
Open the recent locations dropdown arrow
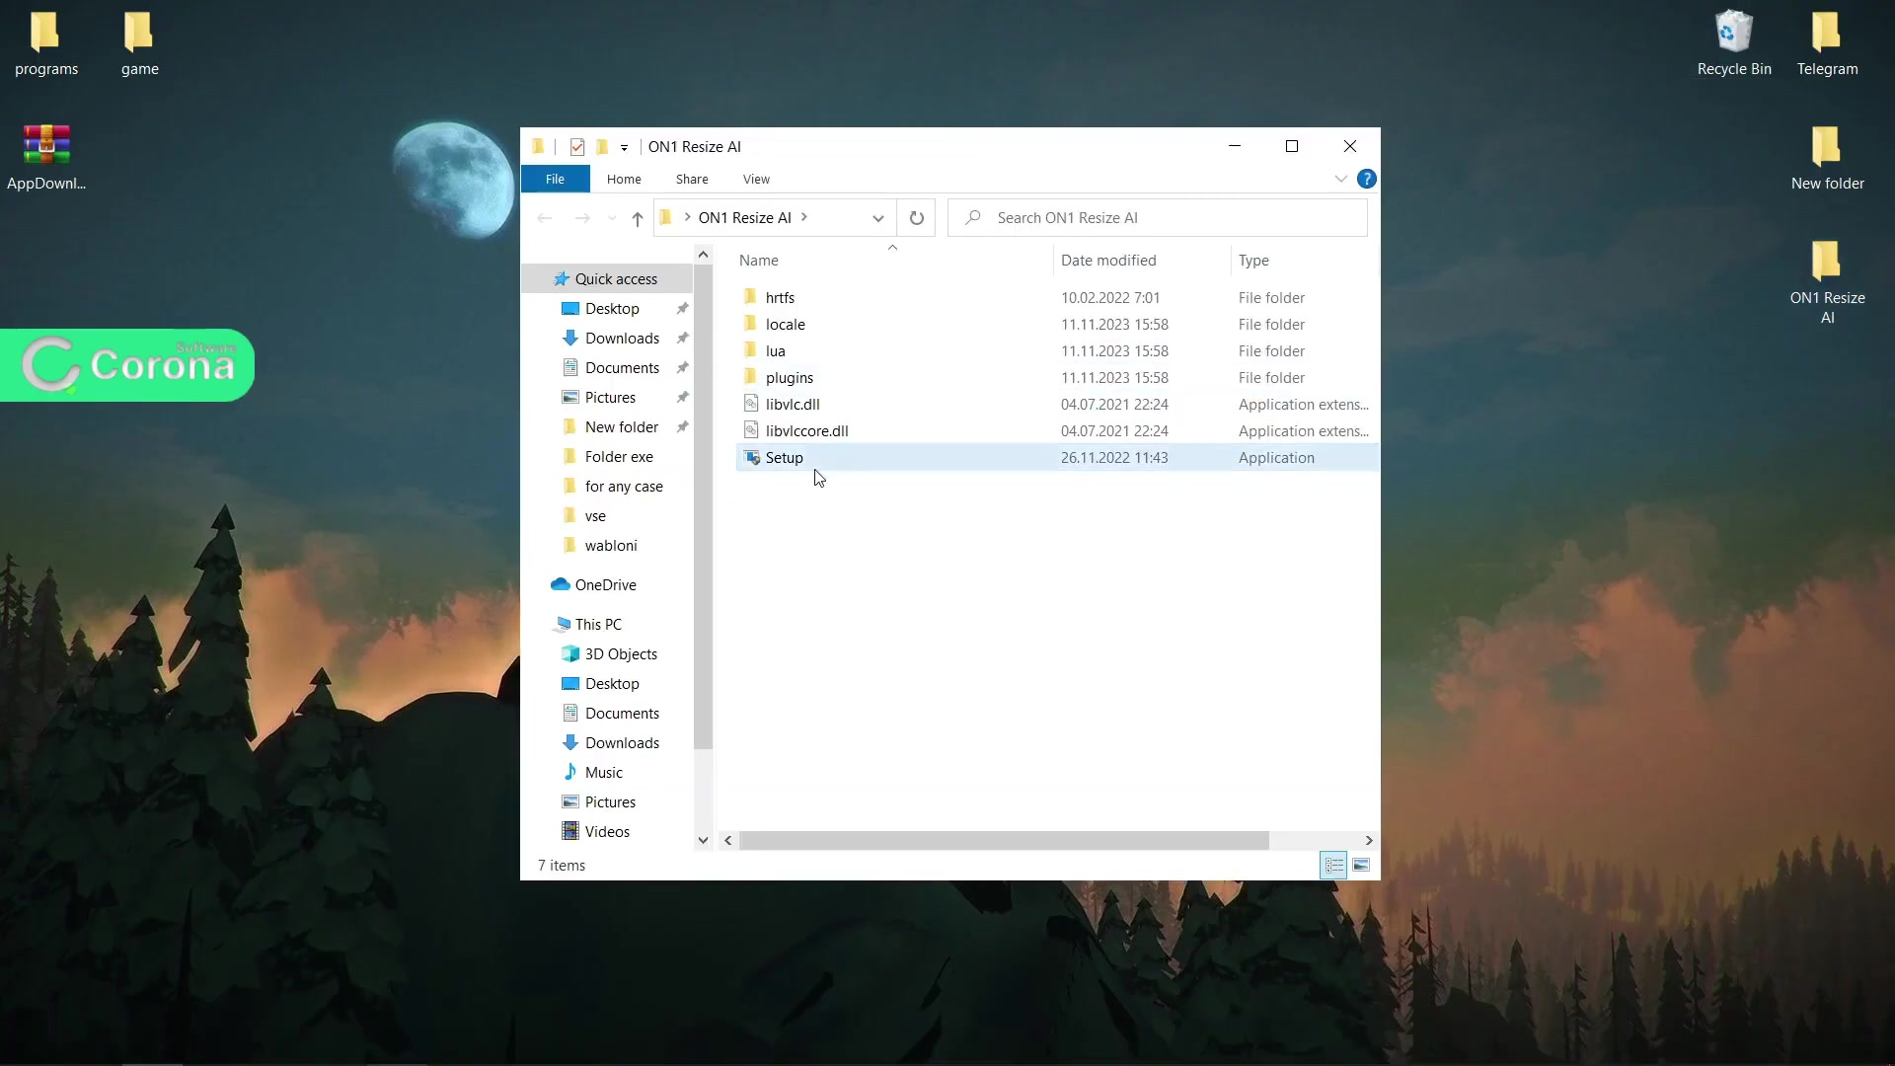(x=612, y=218)
